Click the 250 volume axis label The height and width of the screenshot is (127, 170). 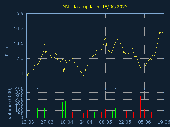[19, 99]
